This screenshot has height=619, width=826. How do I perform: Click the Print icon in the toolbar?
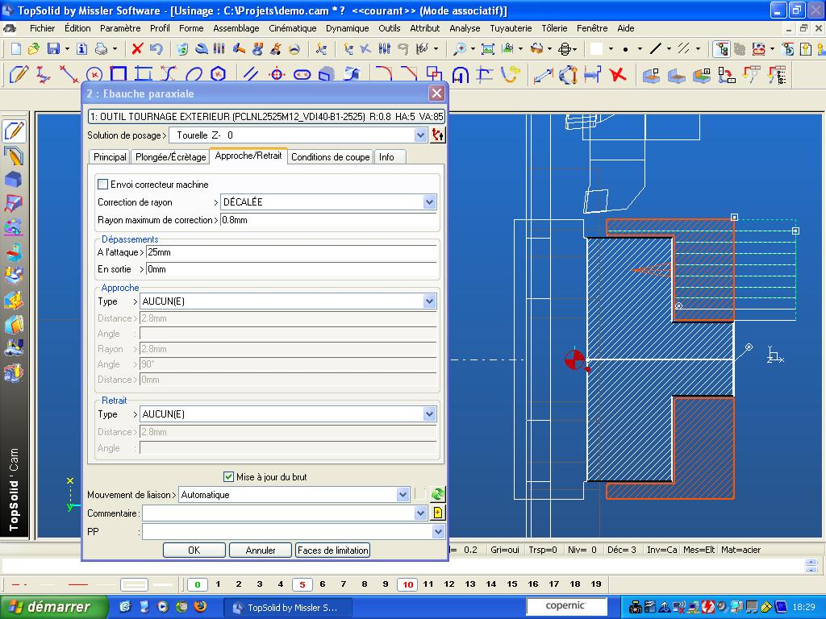[101, 49]
